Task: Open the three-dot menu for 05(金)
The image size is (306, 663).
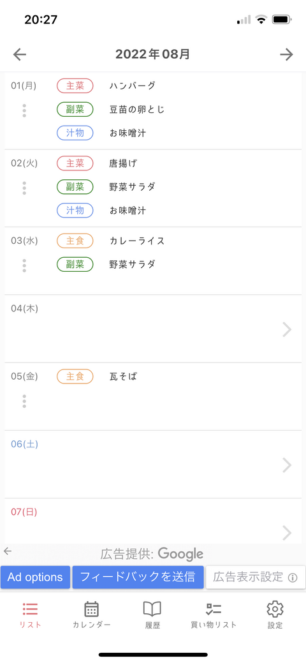Action: [x=24, y=401]
